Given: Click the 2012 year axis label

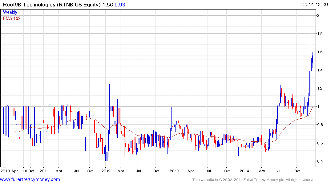Looking at the screenshot, I should pyautogui.click(x=106, y=171).
